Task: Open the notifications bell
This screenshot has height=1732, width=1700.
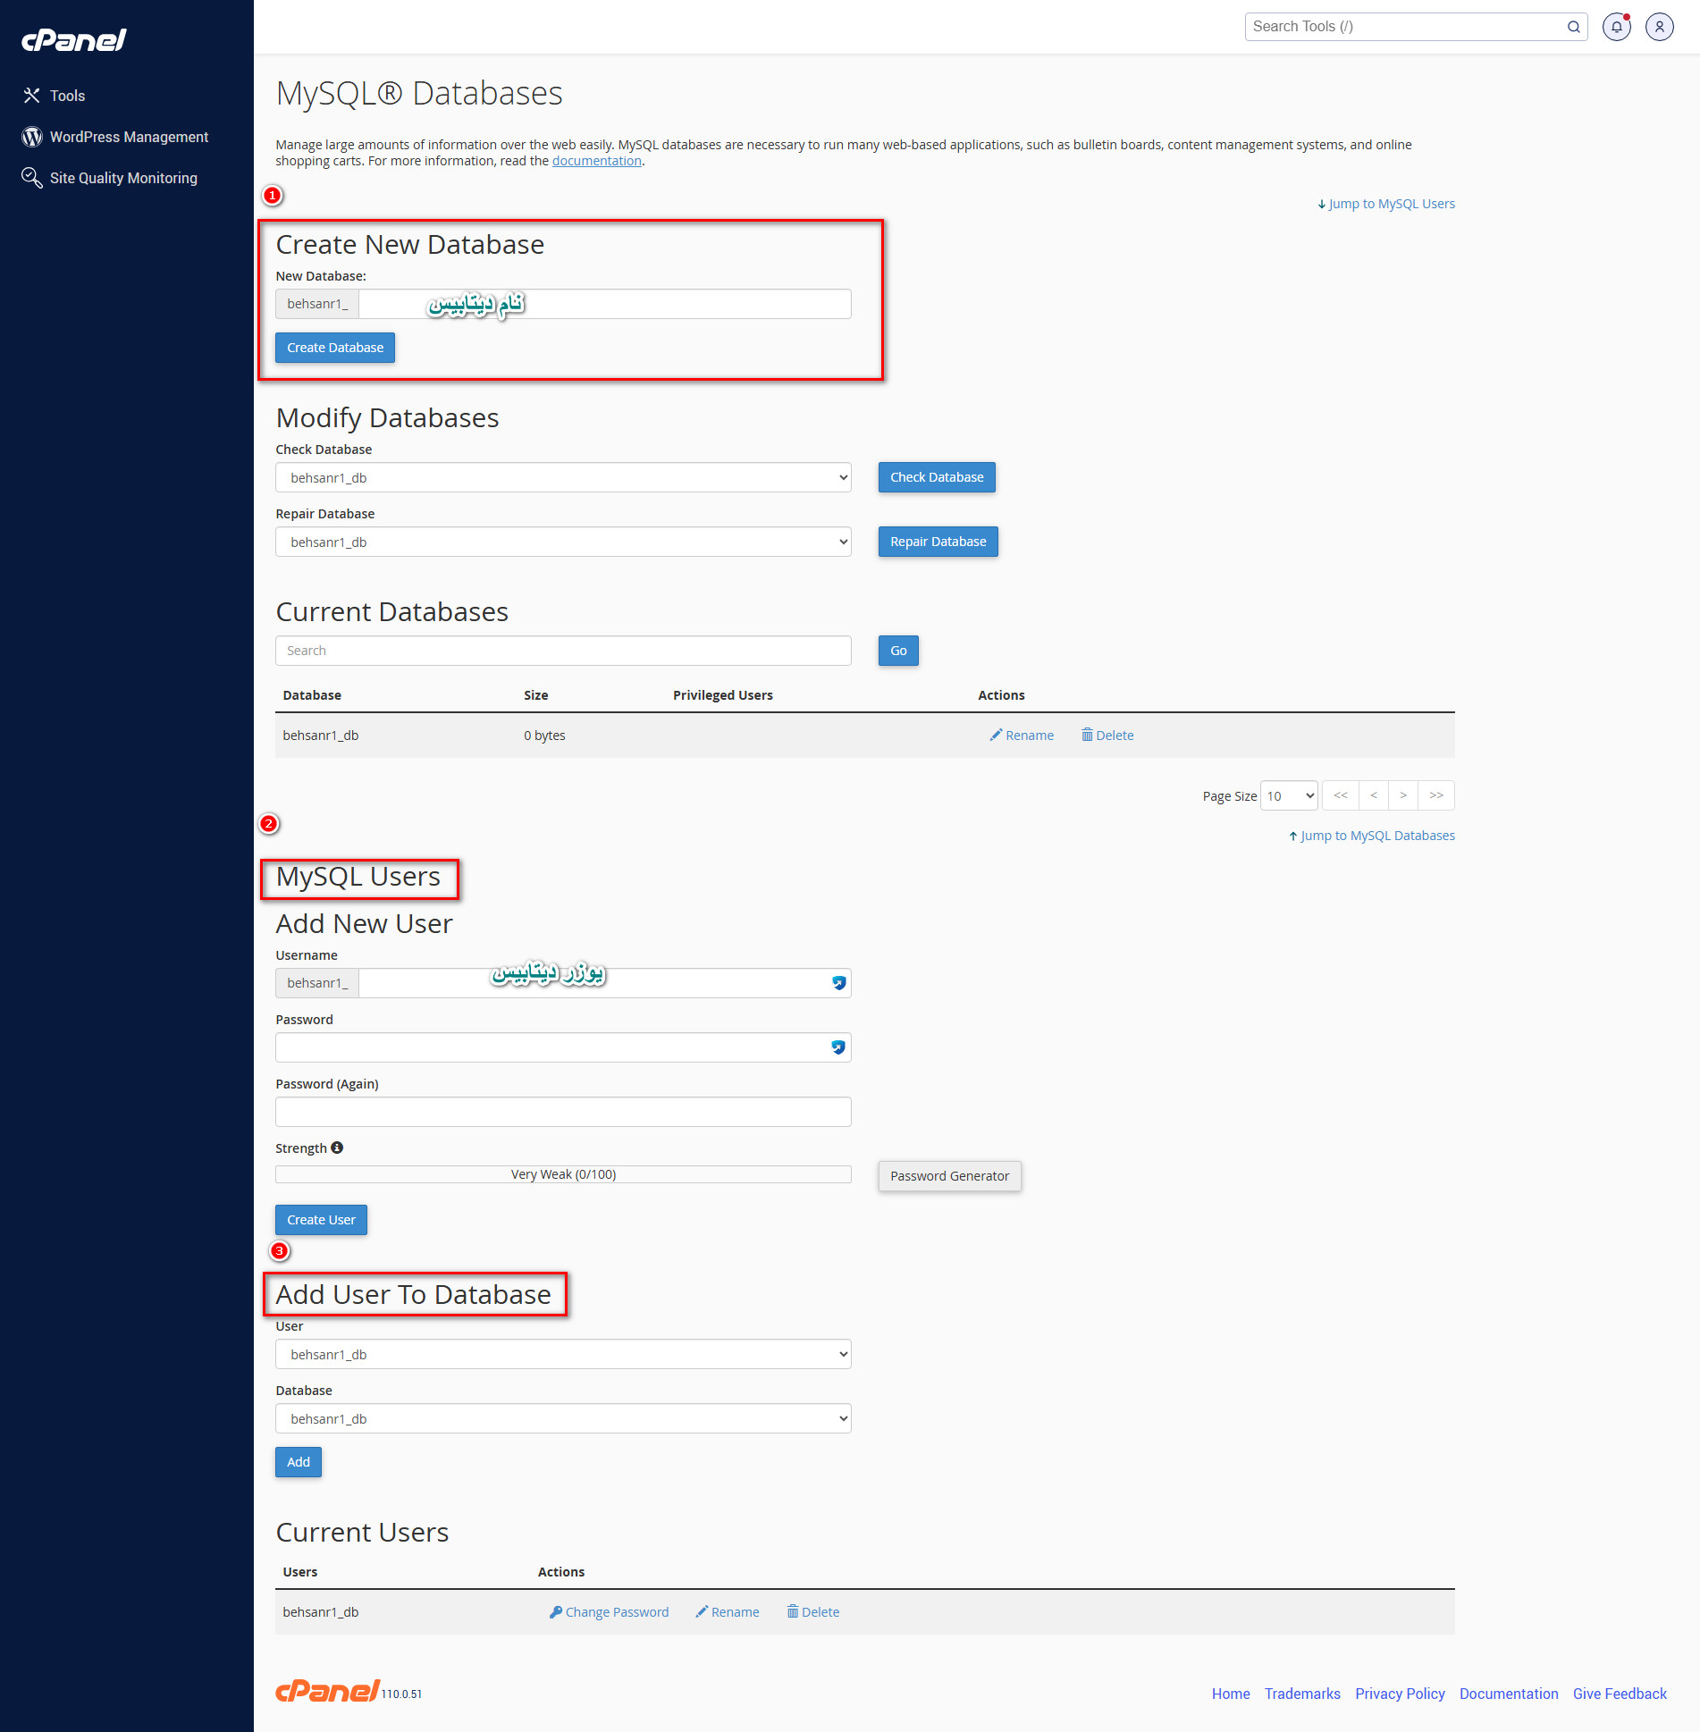Action: point(1616,26)
